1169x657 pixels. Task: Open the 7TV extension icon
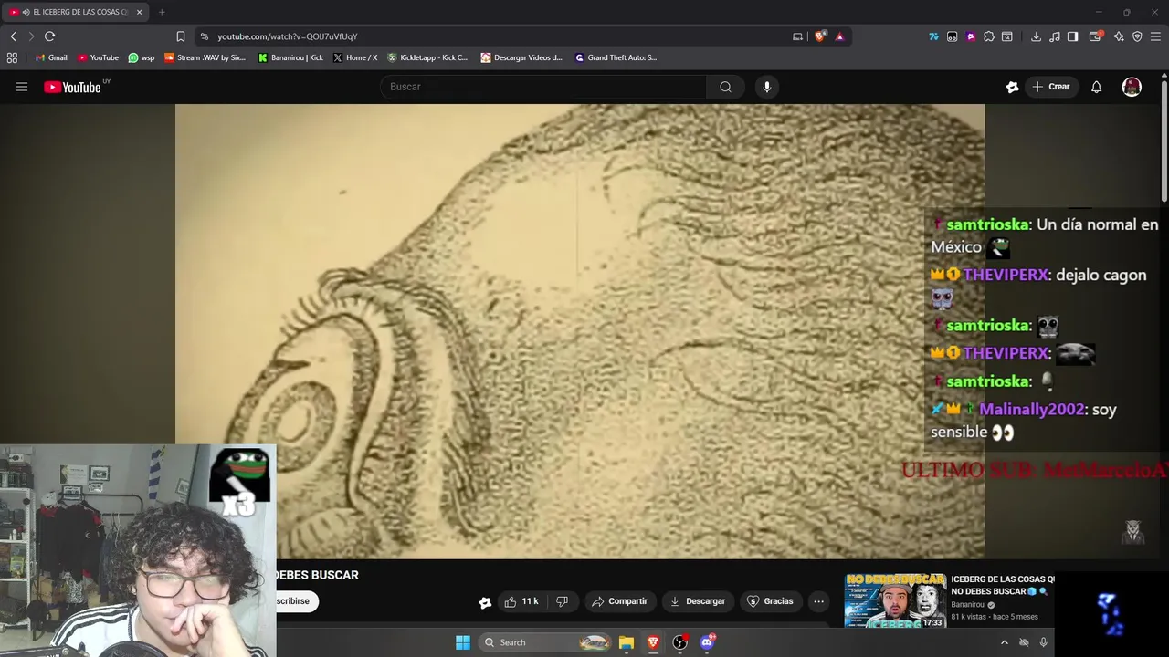(x=933, y=36)
